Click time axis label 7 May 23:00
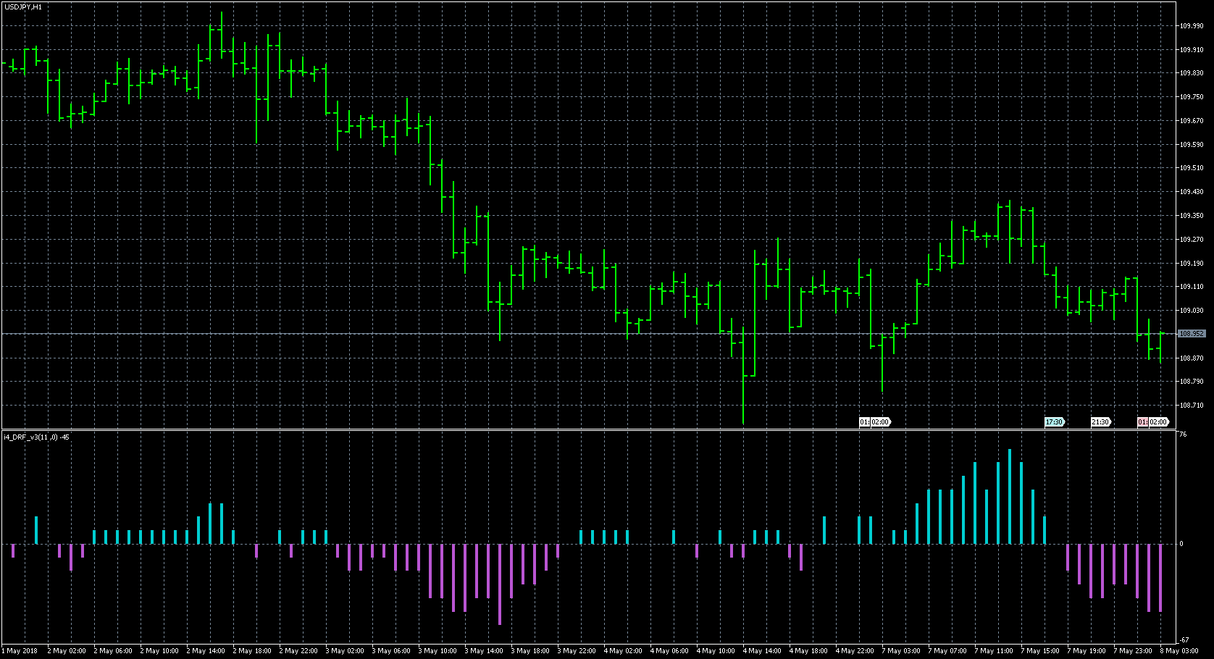Screen dimensions: 1214x659 pos(1133,651)
